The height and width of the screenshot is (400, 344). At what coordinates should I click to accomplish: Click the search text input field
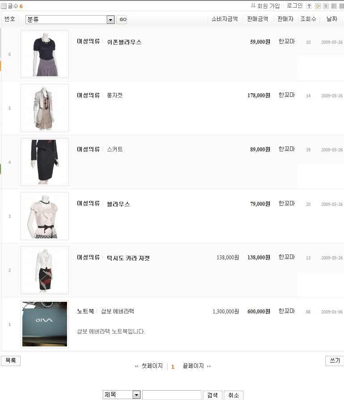(172, 395)
